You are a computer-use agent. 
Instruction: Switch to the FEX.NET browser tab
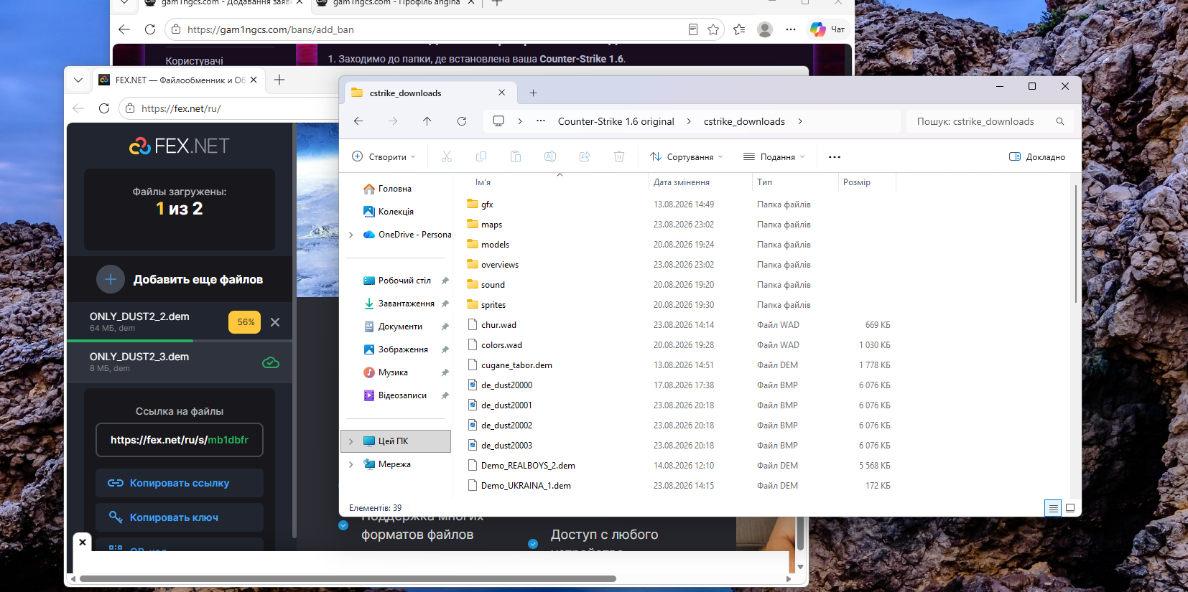click(x=178, y=80)
